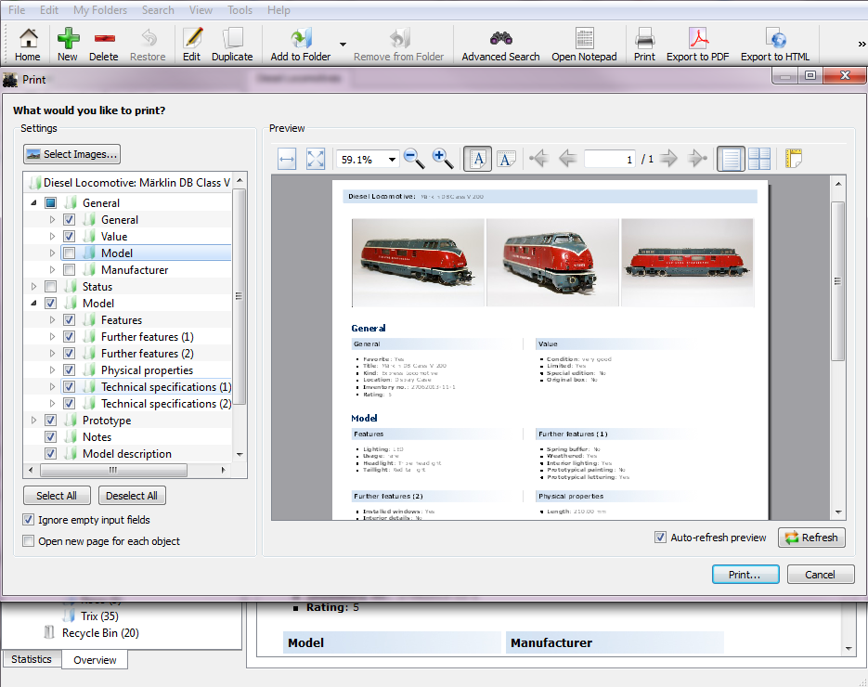Click the Export to PDF icon
The width and height of the screenshot is (868, 687).
tap(698, 38)
